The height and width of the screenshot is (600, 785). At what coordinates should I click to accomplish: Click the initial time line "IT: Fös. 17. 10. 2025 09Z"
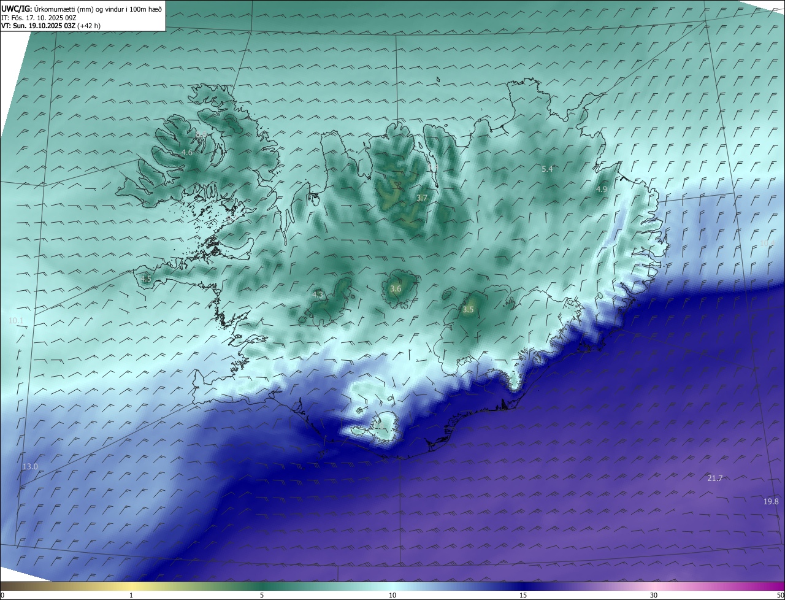click(39, 18)
